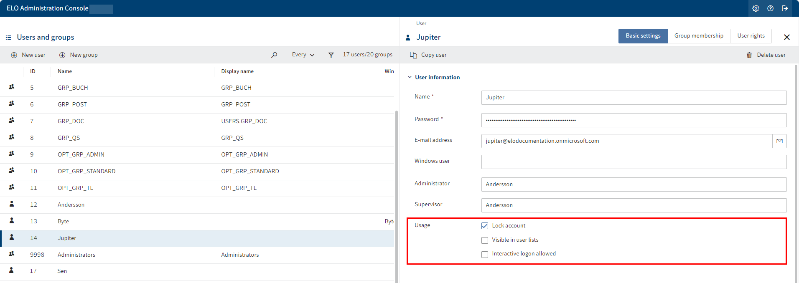Click the user icon of Andersson row
Viewport: 799px width, 283px height.
pyautogui.click(x=12, y=204)
